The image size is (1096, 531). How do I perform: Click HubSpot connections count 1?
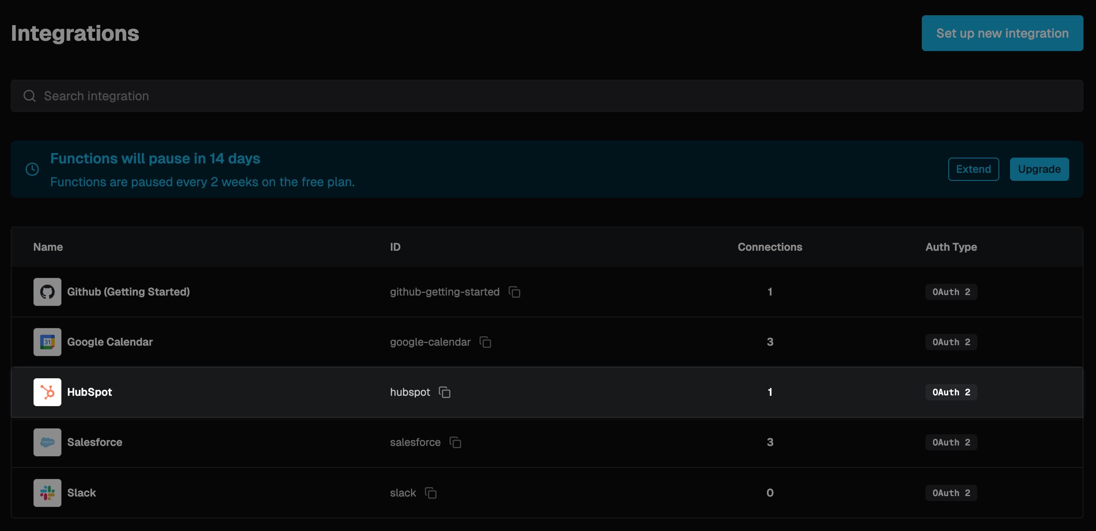pyautogui.click(x=770, y=392)
